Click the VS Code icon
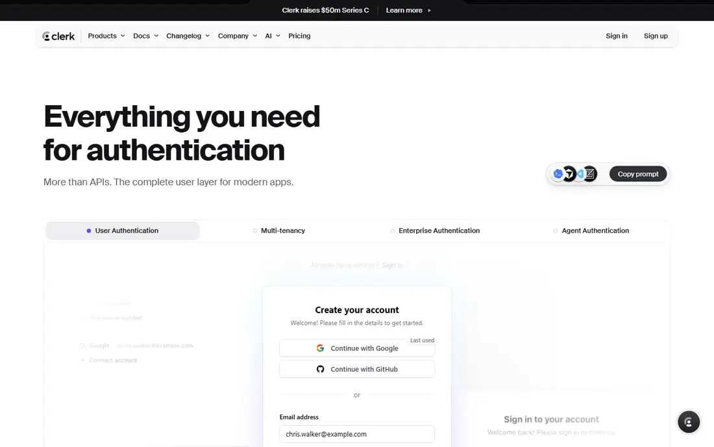Viewport: 714px width, 447px height. click(x=580, y=173)
